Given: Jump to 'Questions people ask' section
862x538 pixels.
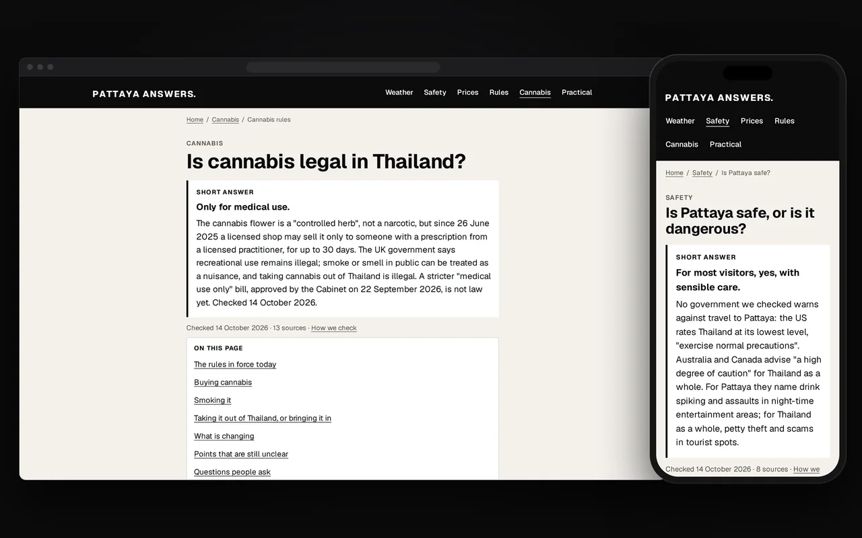Looking at the screenshot, I should pyautogui.click(x=232, y=472).
